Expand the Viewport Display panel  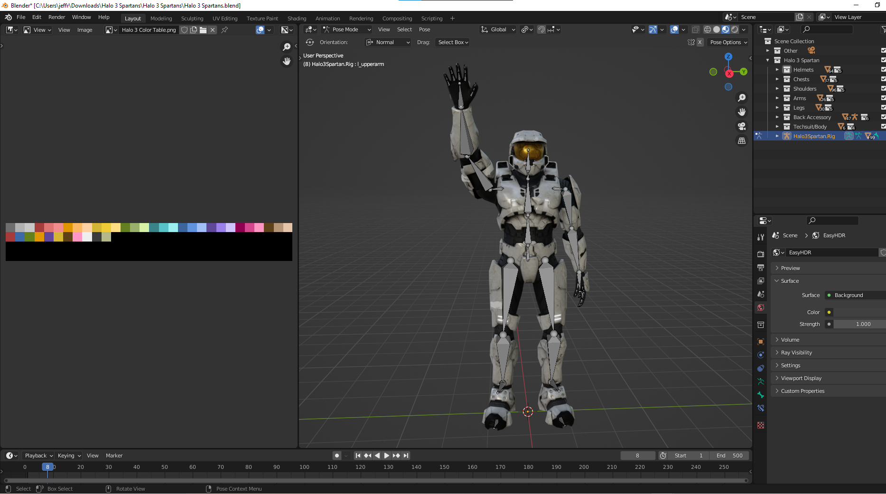coord(828,378)
